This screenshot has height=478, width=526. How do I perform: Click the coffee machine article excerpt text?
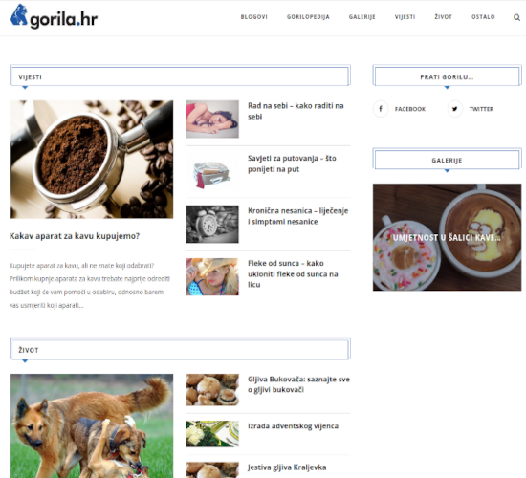coord(90,285)
